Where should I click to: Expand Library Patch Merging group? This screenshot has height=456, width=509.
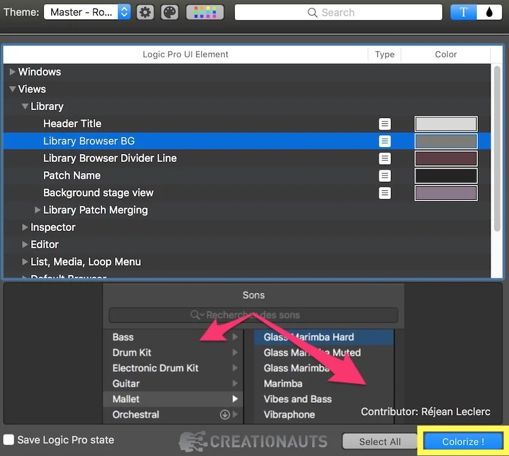coord(37,210)
